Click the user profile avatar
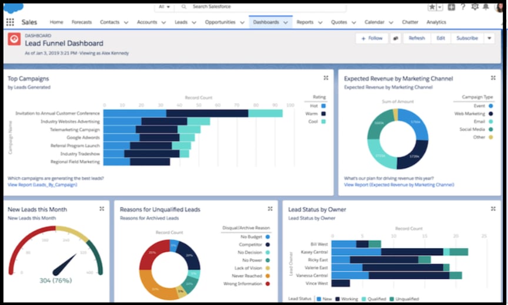This screenshot has height=305, width=508. (x=499, y=7)
